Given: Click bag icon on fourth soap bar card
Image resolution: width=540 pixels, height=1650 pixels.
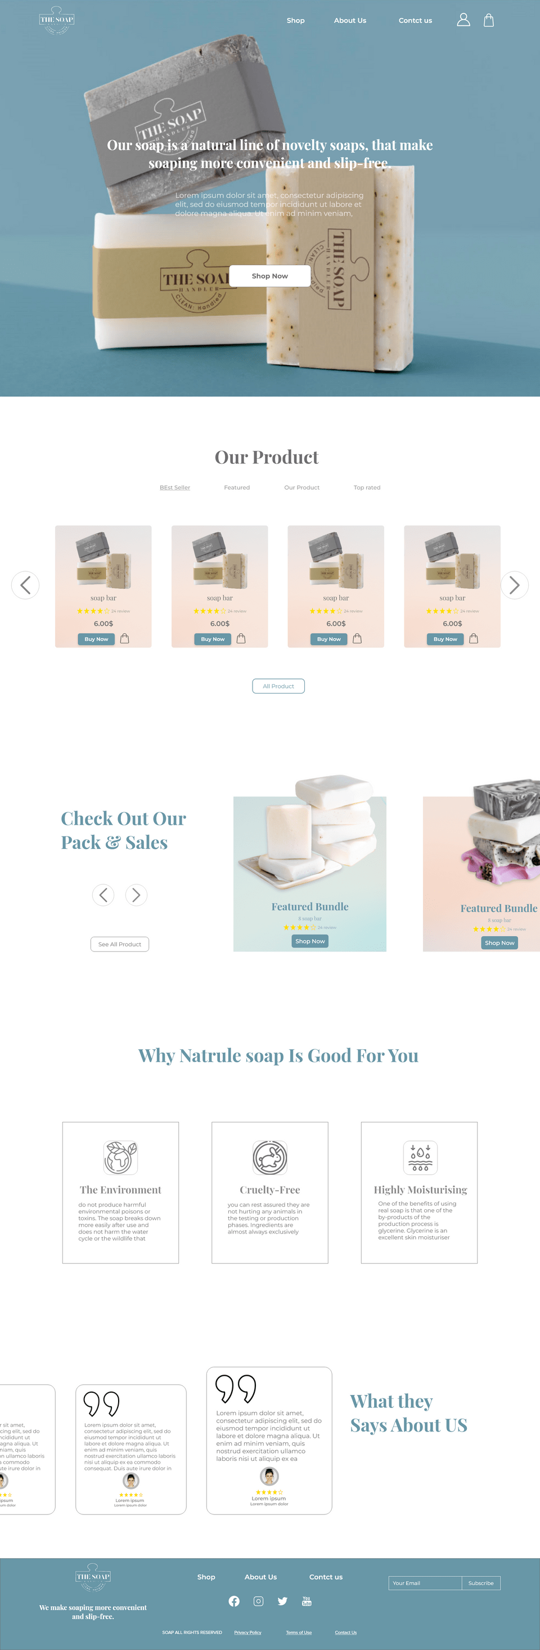Looking at the screenshot, I should tap(474, 638).
